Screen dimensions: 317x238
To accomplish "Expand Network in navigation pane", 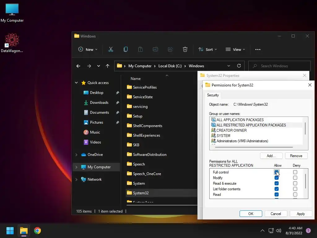I will click(76, 179).
